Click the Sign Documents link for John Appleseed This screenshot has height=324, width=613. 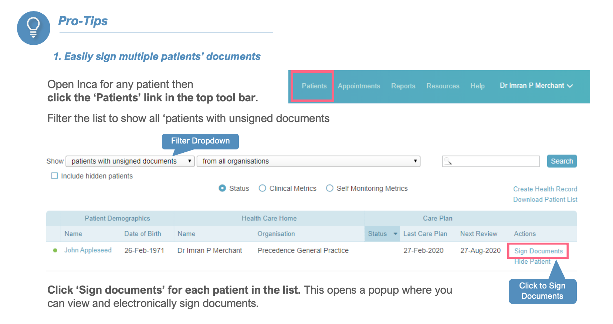coord(538,251)
